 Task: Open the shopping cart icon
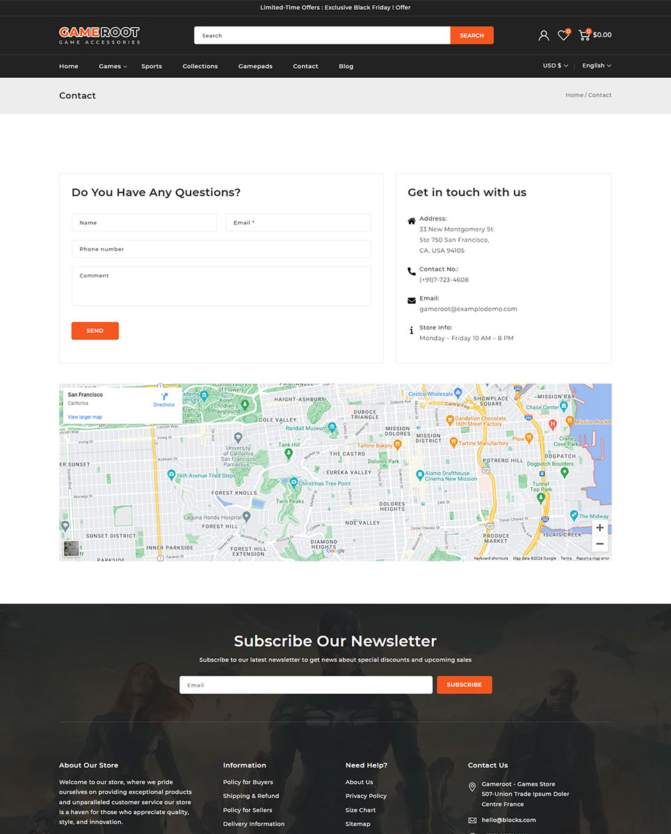[584, 35]
